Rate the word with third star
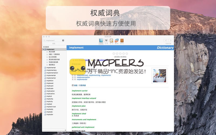Screen dimensions: 216x135 point(120,53)
